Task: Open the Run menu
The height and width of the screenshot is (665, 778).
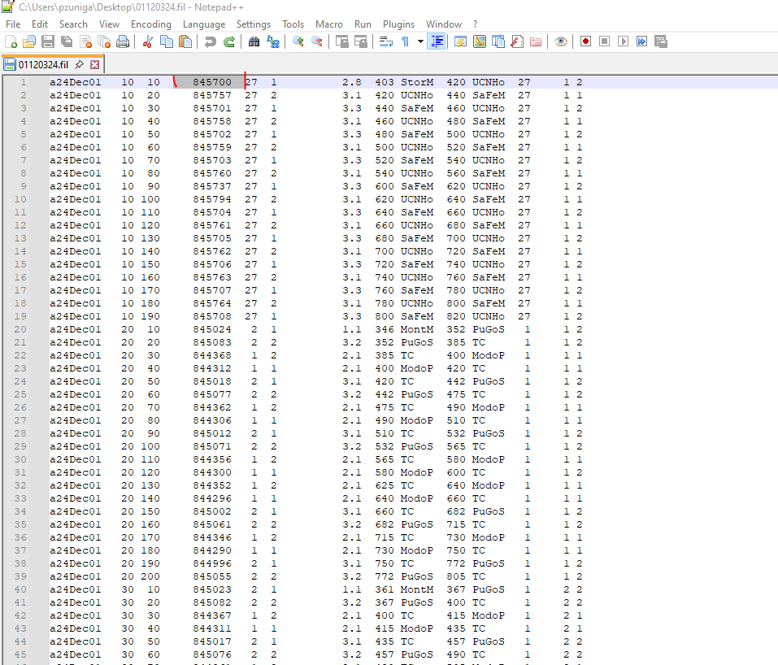Action: tap(363, 24)
